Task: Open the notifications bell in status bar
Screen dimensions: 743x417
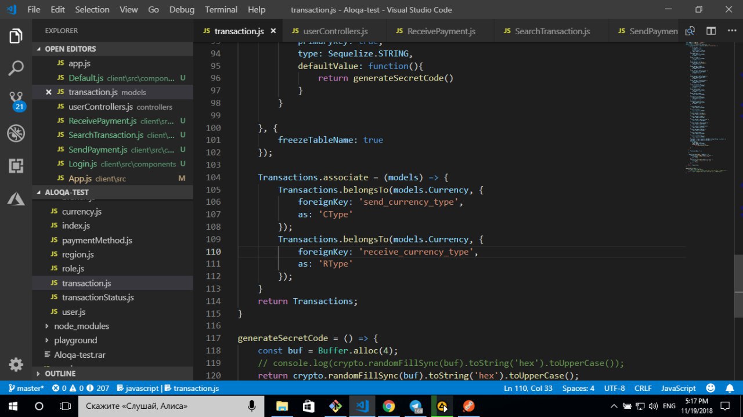Action: 729,388
